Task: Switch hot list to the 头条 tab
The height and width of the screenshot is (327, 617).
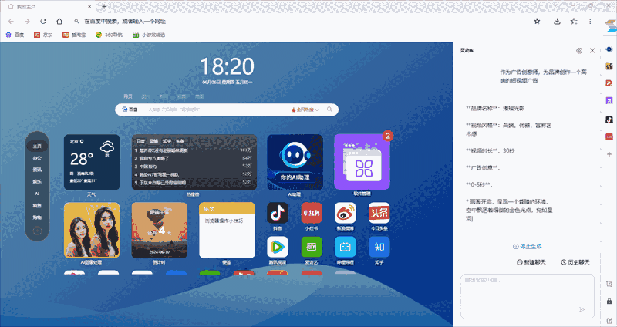Action: [180, 141]
